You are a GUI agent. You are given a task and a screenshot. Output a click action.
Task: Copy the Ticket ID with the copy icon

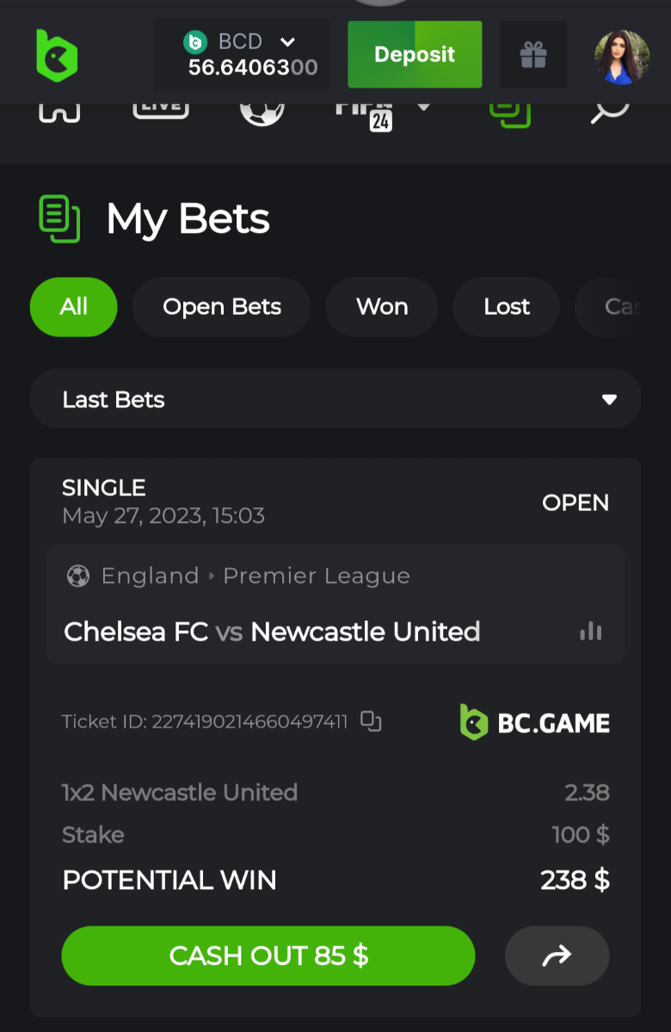(x=371, y=722)
